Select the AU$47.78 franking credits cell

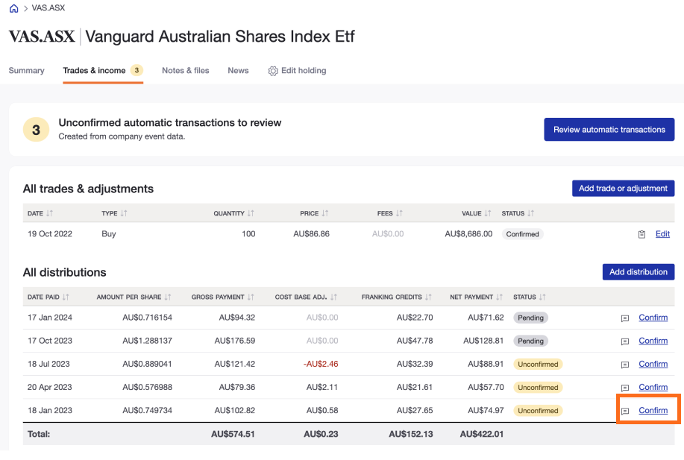[415, 341]
